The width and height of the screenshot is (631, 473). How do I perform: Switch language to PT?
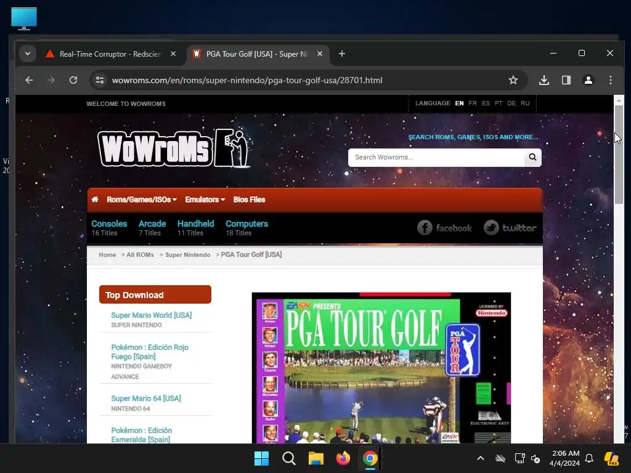click(x=499, y=103)
